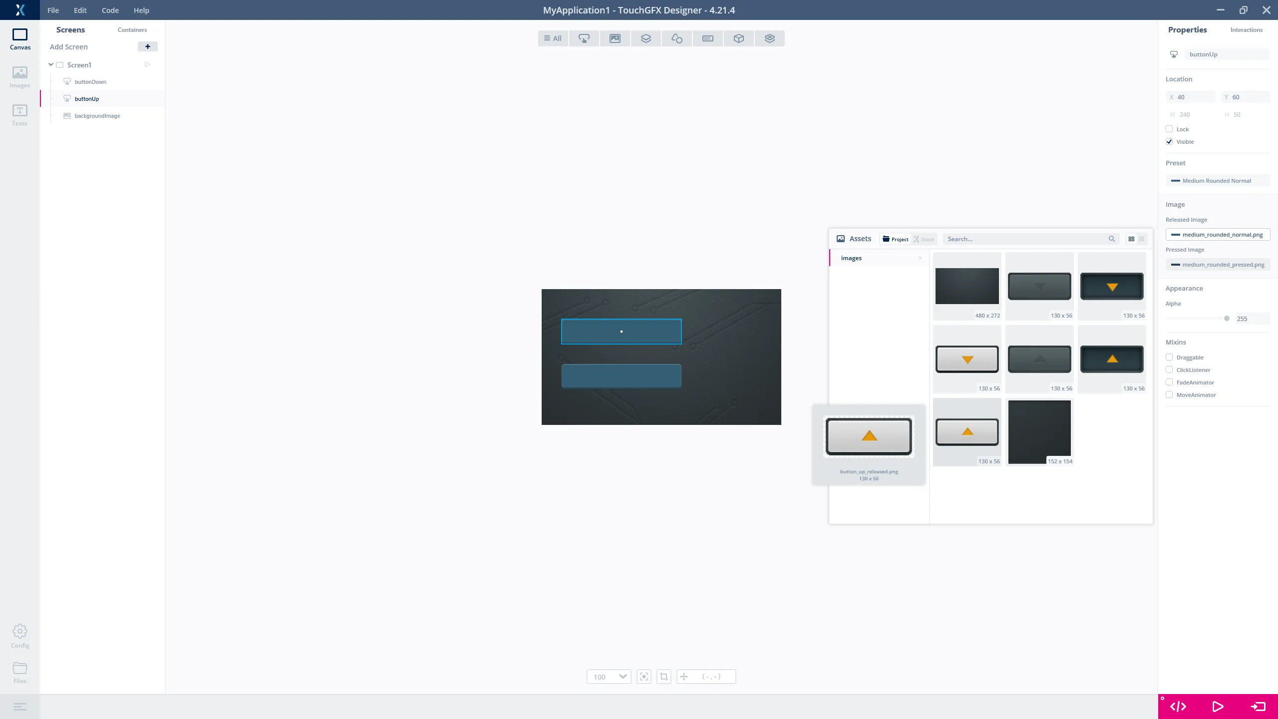Open the Released Image dropdown
Screen dimensions: 1278x719
coord(1217,235)
